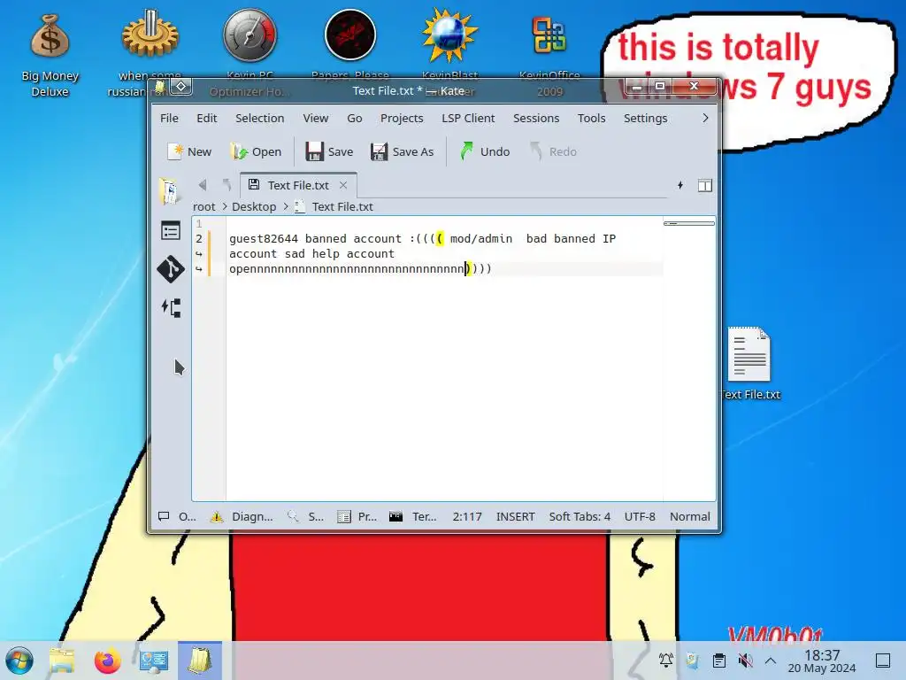The width and height of the screenshot is (906, 680).
Task: Open Papers, Please desktop icon
Action: (x=350, y=43)
